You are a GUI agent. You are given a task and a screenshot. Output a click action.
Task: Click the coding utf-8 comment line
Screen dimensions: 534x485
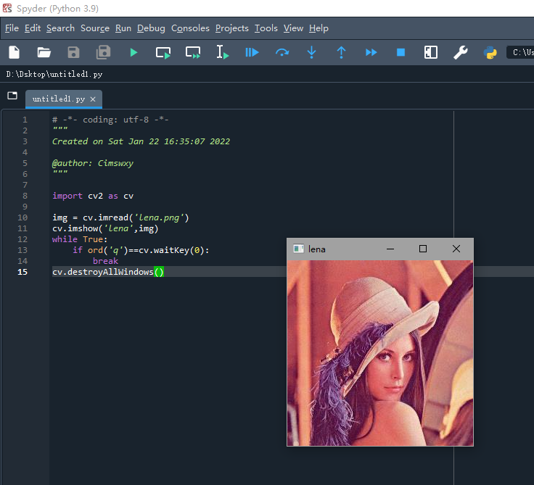(x=110, y=120)
